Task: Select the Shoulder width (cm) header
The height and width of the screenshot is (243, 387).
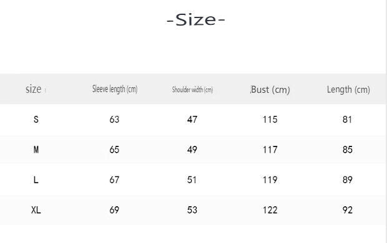Action: coord(192,90)
